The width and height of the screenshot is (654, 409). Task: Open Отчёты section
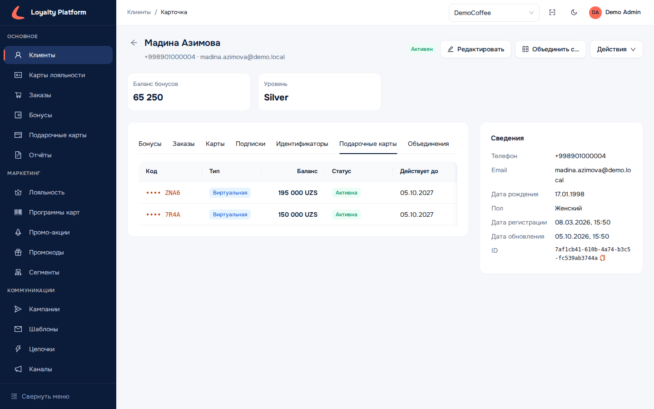pos(58,155)
